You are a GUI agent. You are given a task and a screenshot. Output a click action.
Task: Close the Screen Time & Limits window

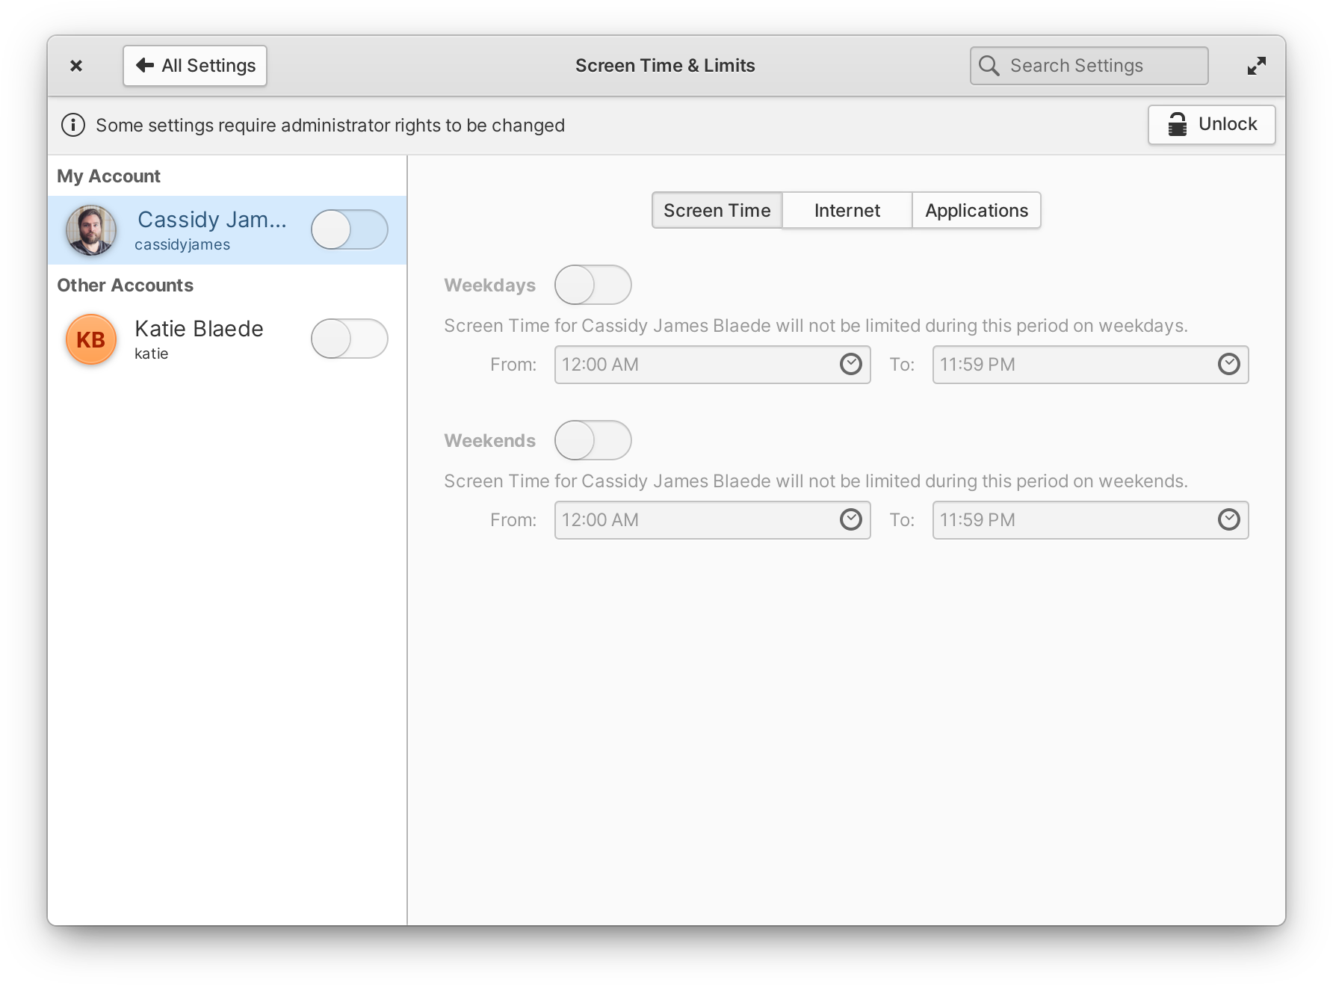point(76,66)
